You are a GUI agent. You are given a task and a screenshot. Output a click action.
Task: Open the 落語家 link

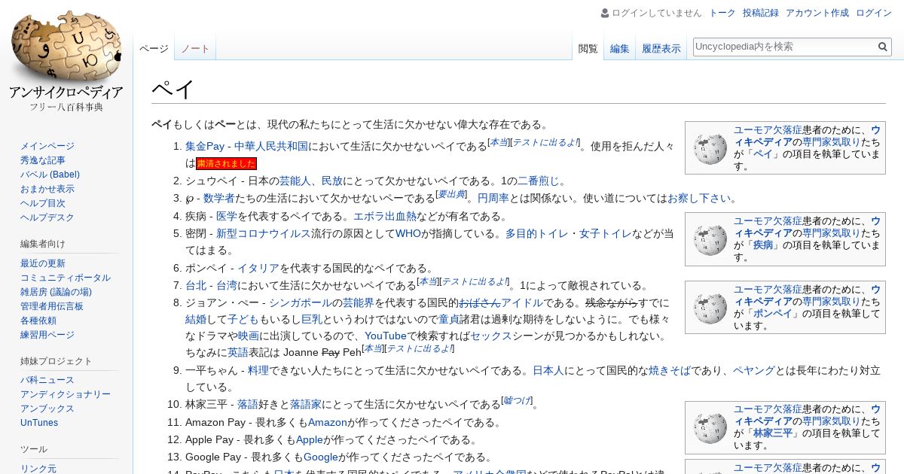coord(305,404)
